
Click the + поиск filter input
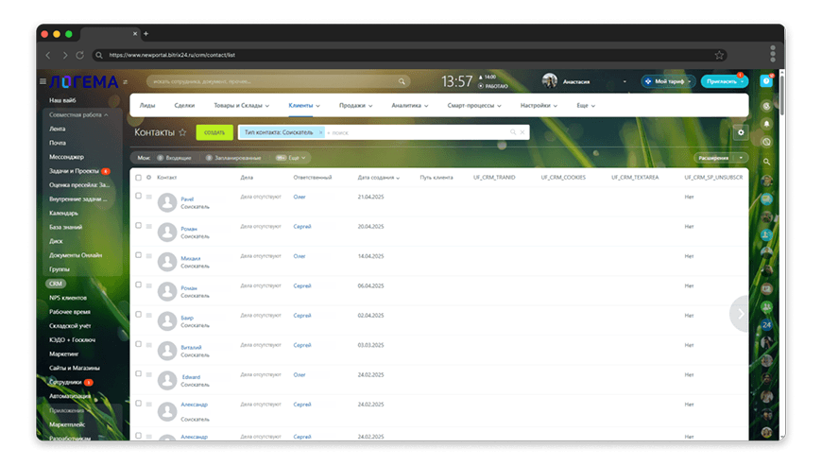[417, 132]
